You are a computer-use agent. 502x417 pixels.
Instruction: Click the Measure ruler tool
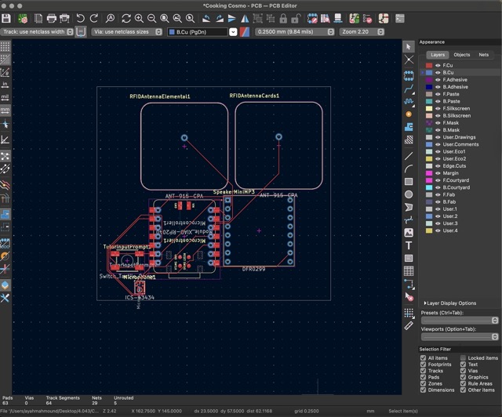(409, 325)
